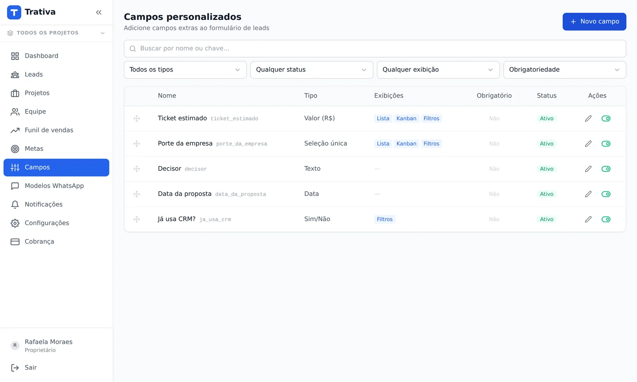Open the Todos os tipos dropdown
637x382 pixels.
(x=185, y=70)
